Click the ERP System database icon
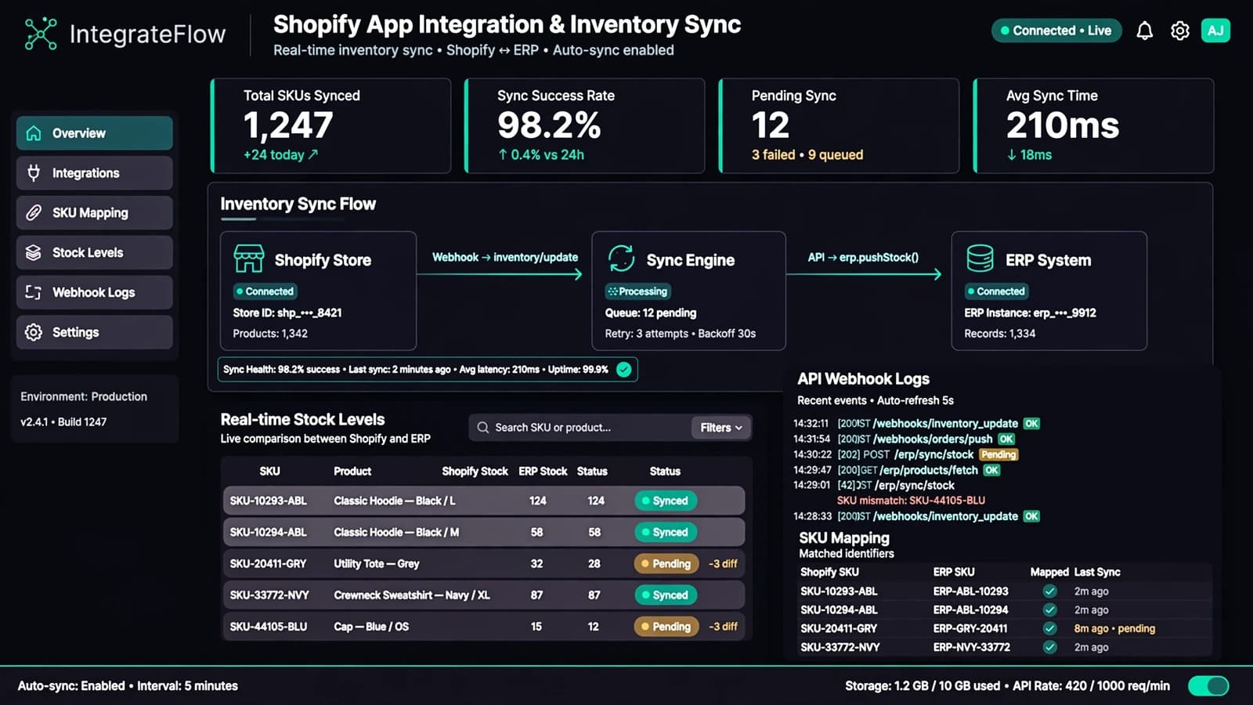Screen dimensions: 1253x705 [980, 258]
